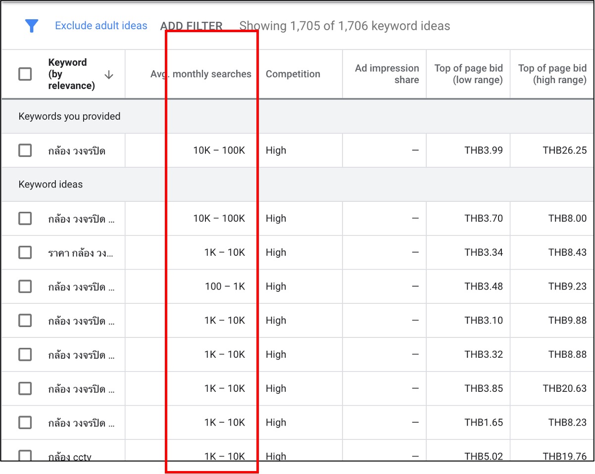Check the keyword row with THB3.70 bid
Viewport: 595px width, 474px height.
pyautogui.click(x=25, y=218)
